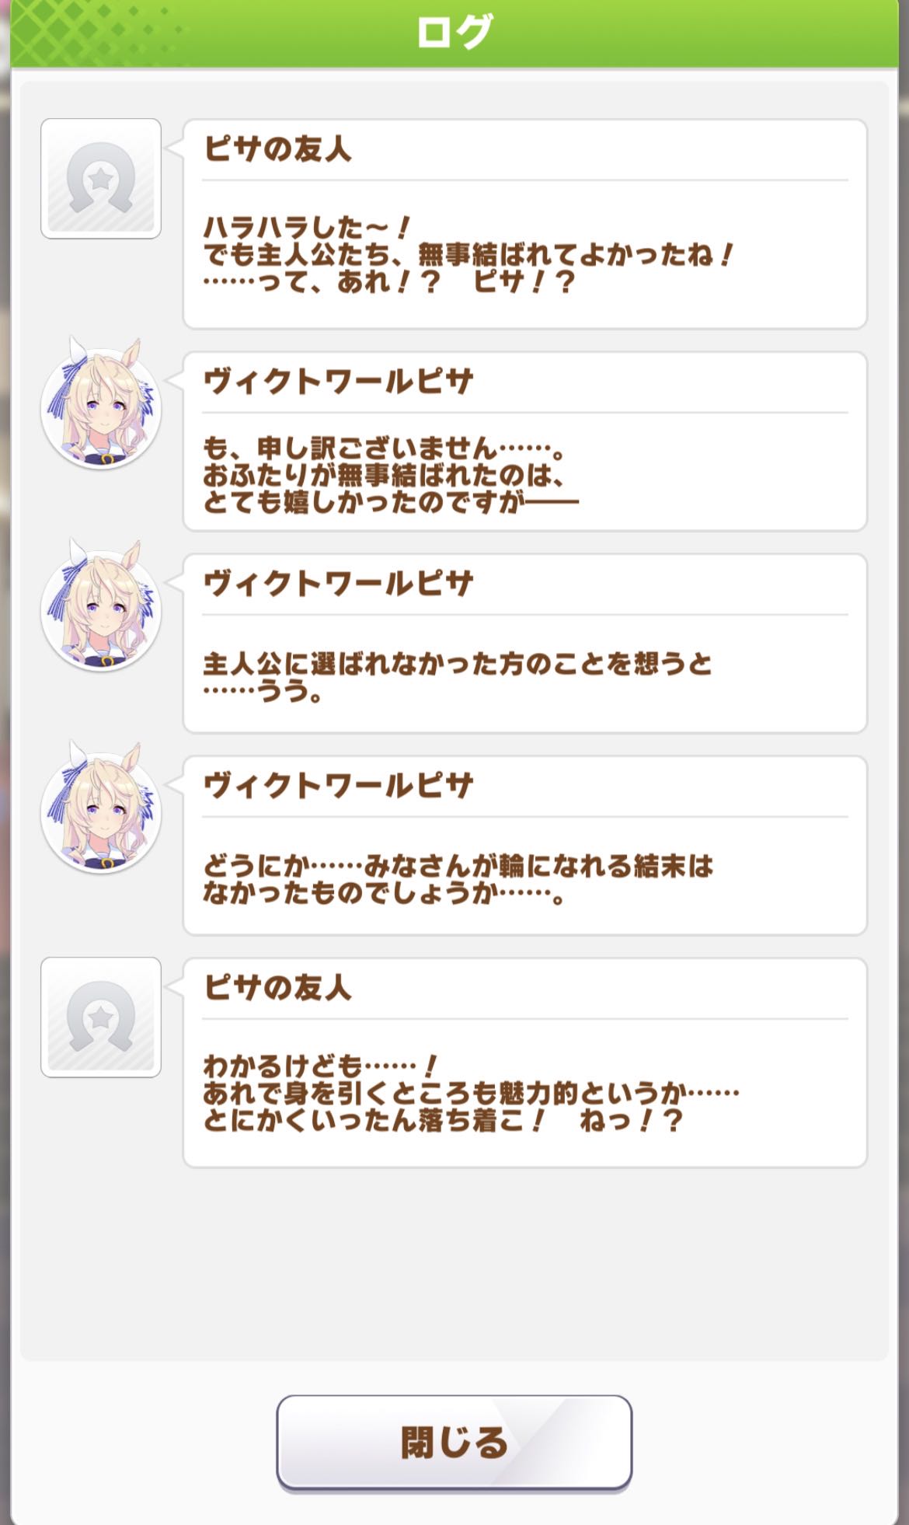
Task: Select the ヴィクトワールピサ name above 申し訳ございません
Action: coord(338,382)
